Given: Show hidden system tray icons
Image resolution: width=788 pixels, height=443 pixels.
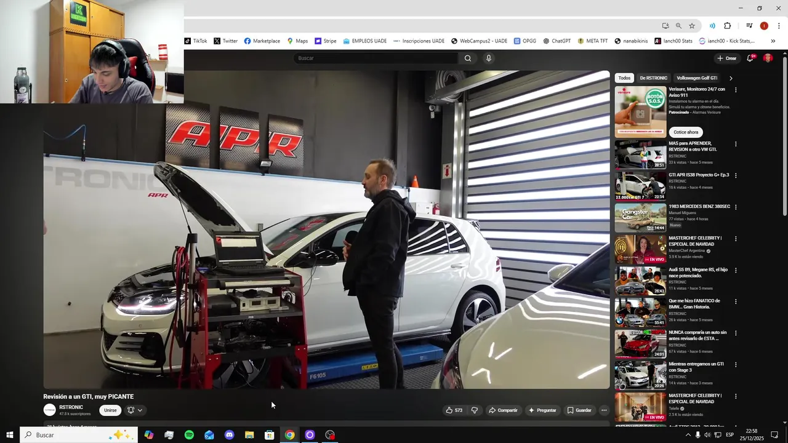Looking at the screenshot, I should pyautogui.click(x=688, y=435).
